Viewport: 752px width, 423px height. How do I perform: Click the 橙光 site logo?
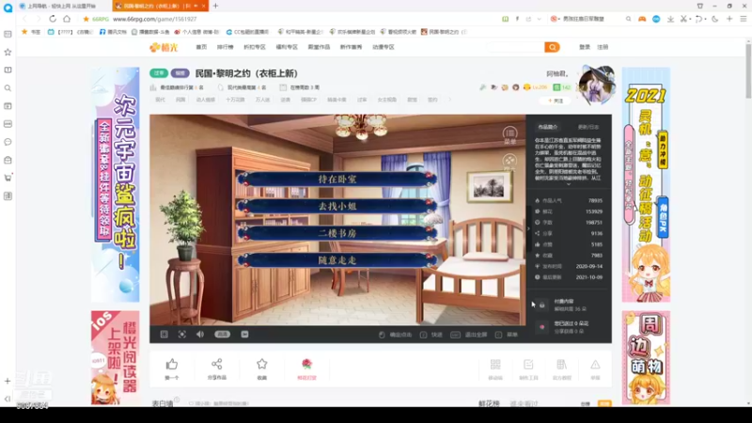point(164,47)
